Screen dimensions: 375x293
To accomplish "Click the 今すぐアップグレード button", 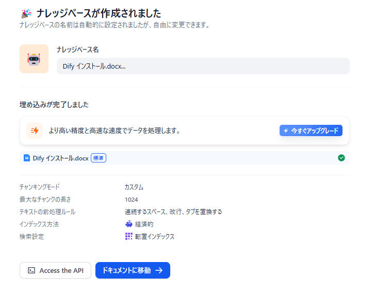I will coord(311,131).
